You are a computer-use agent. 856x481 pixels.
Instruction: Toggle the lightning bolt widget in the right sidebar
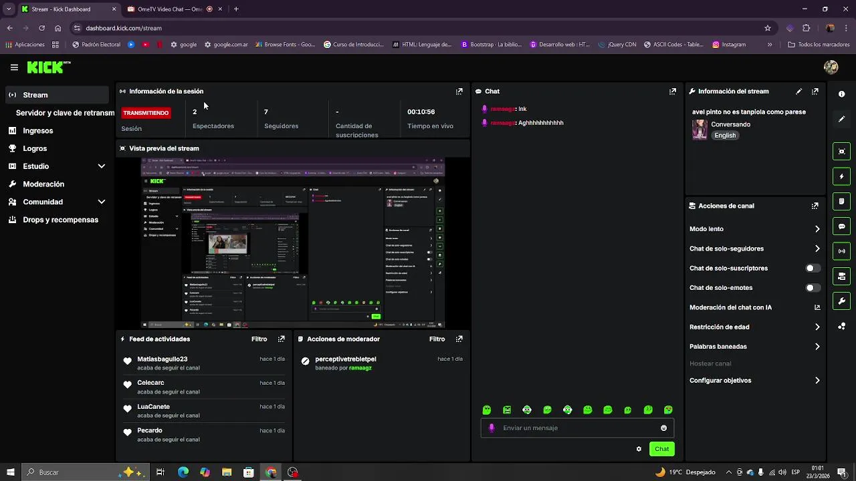(x=841, y=176)
